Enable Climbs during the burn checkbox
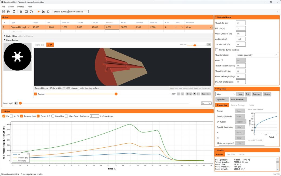The width and height of the screenshot is (281, 176). [217, 50]
